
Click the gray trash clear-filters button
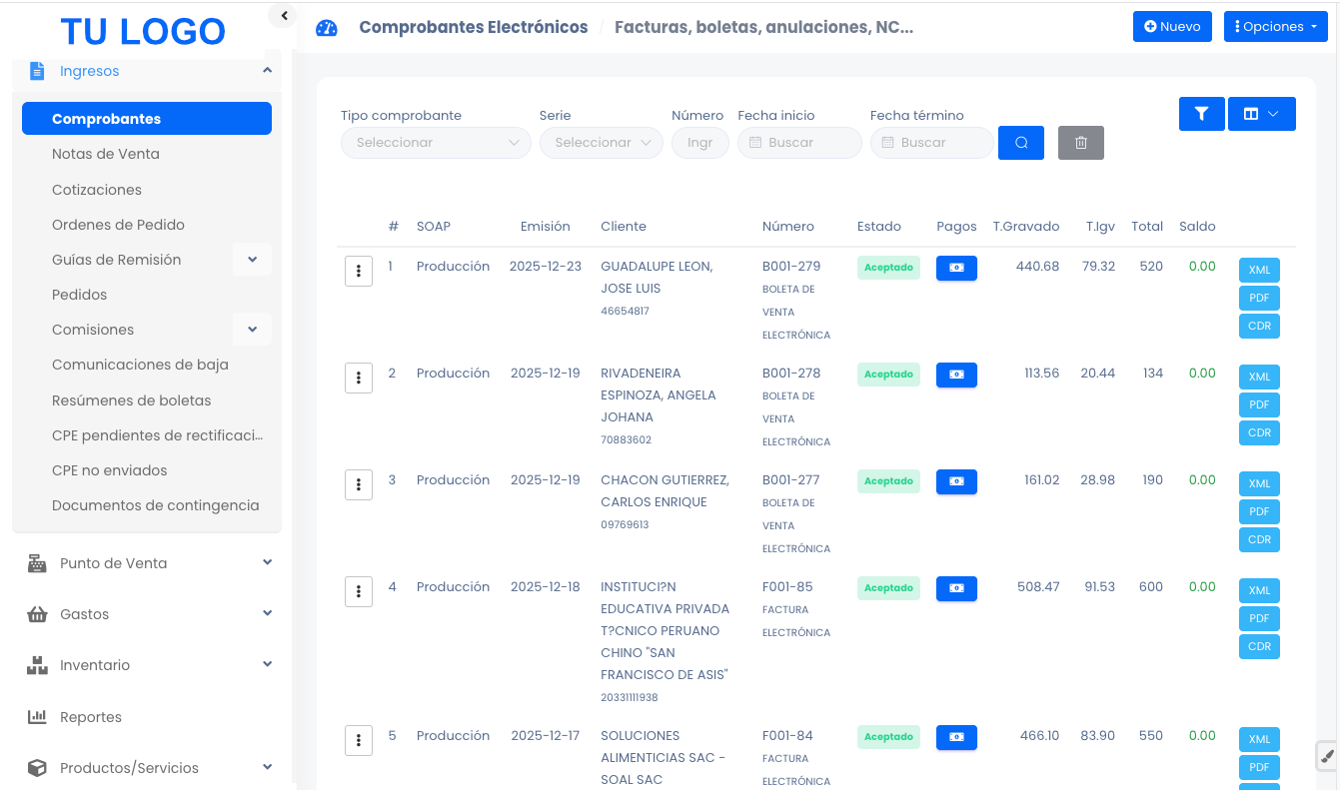(x=1080, y=143)
